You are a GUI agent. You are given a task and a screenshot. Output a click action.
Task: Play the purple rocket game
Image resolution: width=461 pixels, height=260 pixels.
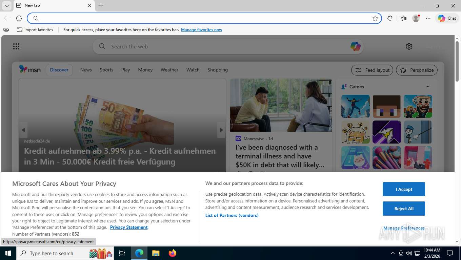point(387,132)
